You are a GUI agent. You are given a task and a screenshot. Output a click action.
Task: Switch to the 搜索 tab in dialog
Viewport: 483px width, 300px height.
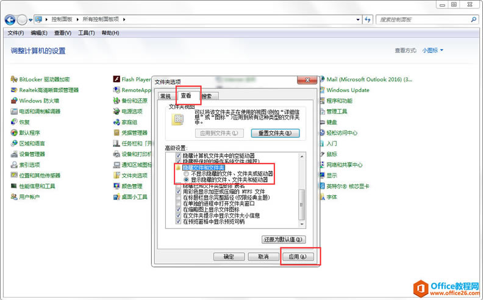[207, 96]
